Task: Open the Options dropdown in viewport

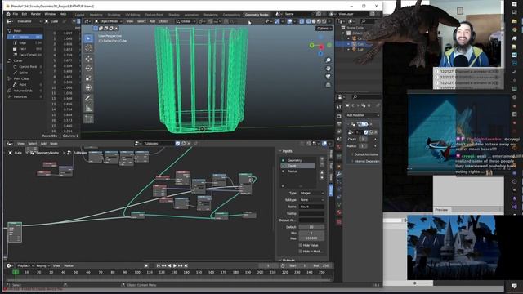Action: (x=324, y=29)
